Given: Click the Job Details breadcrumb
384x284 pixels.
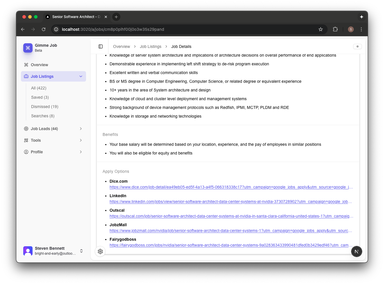Looking at the screenshot, I should click(x=181, y=46).
